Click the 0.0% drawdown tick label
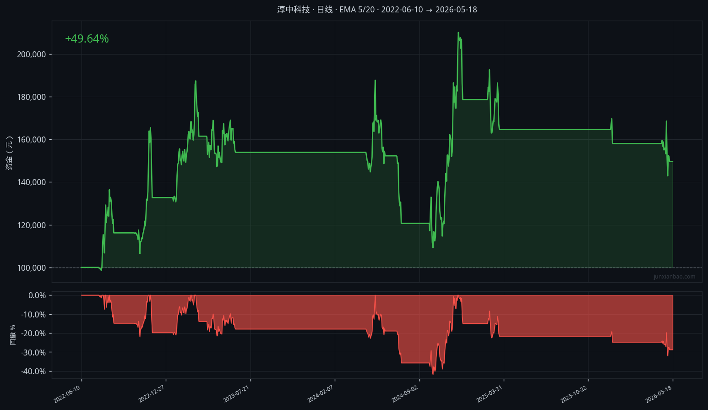The height and width of the screenshot is (410, 708). (37, 295)
